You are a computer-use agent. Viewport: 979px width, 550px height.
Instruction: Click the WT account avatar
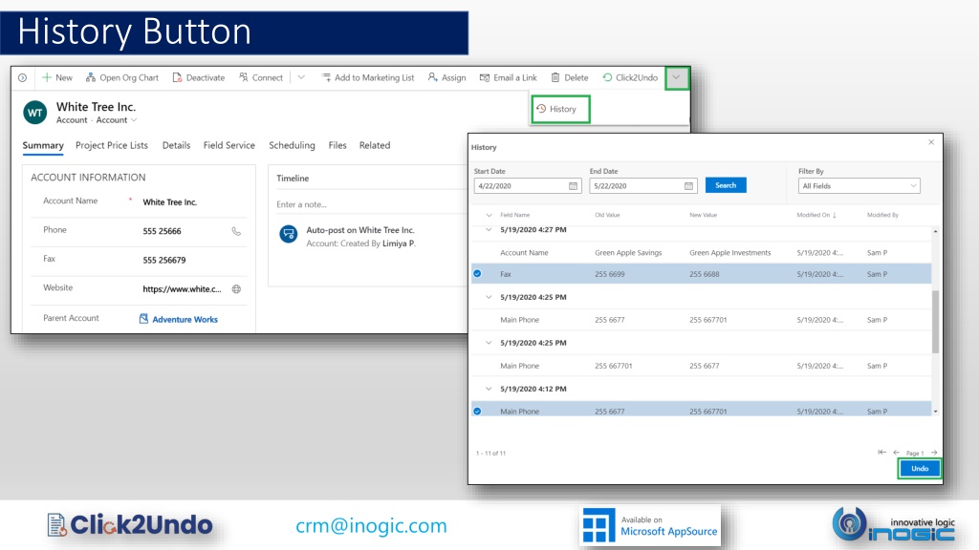coord(35,113)
